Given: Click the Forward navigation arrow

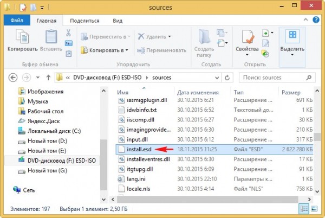Looking at the screenshot, I should (27, 78).
